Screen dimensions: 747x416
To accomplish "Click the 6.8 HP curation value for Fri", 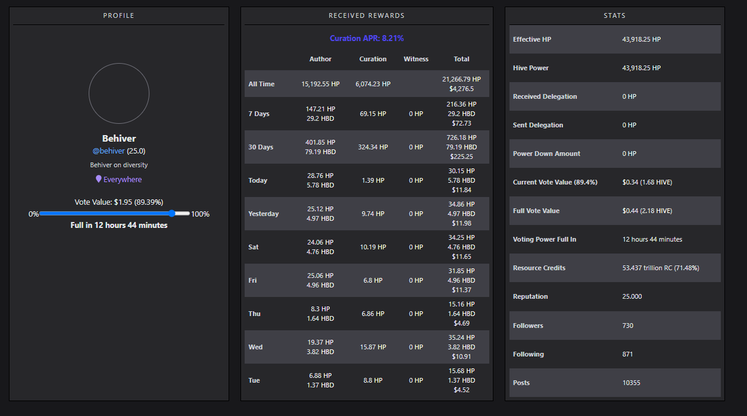I will pyautogui.click(x=373, y=280).
